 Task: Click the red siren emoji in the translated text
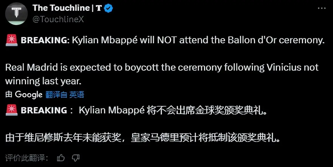coord(12,110)
